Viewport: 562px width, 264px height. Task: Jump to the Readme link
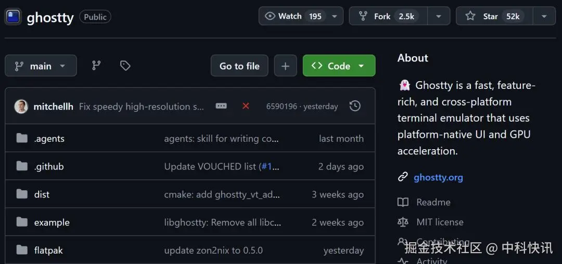(x=433, y=202)
